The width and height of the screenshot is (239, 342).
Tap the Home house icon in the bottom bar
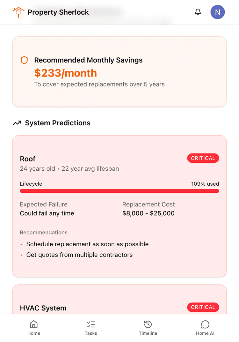coord(33,324)
